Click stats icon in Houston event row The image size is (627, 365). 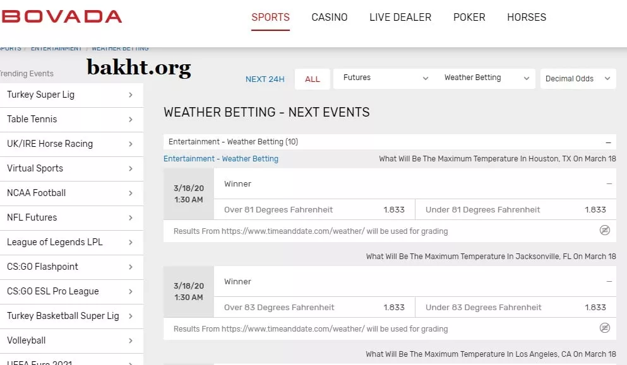tap(604, 230)
